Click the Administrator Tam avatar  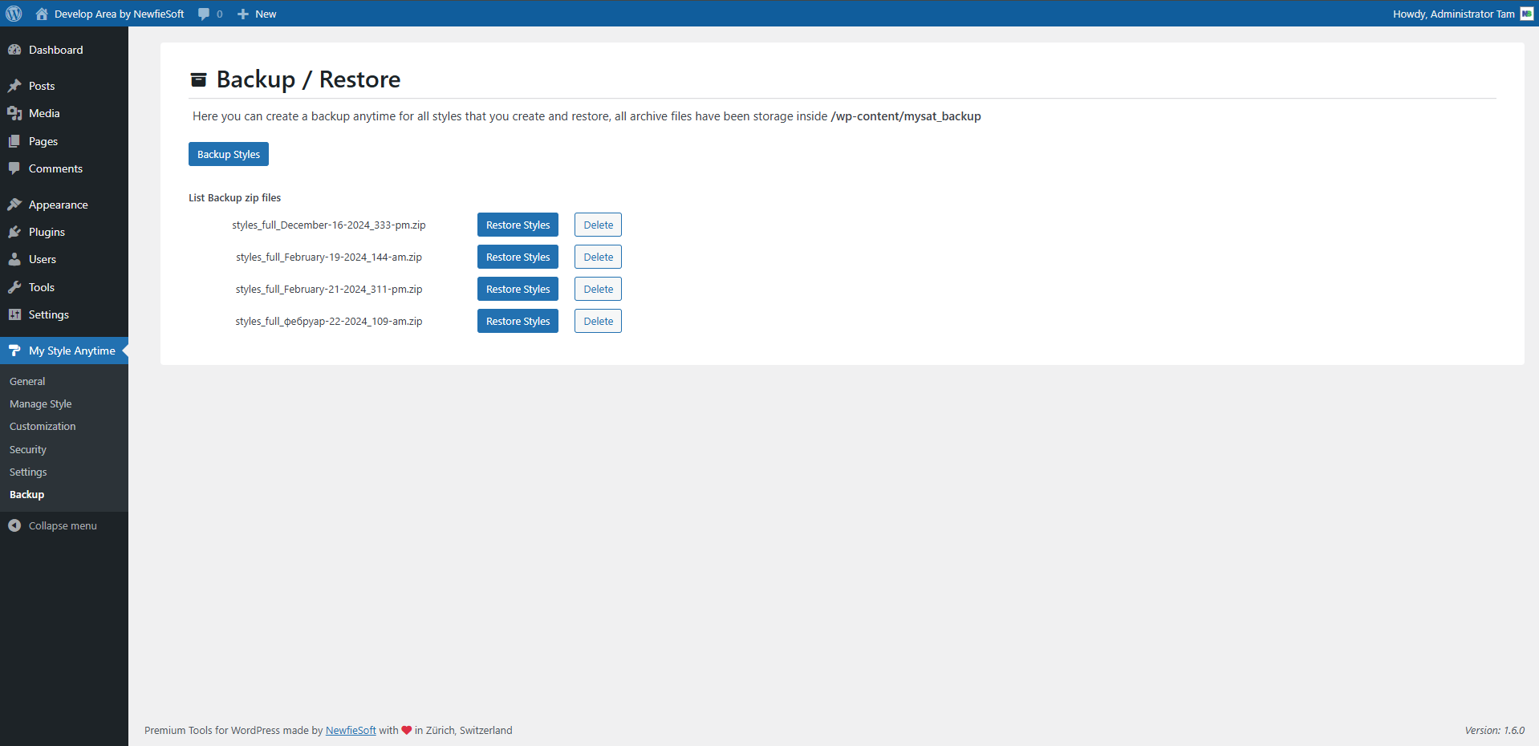pos(1527,14)
